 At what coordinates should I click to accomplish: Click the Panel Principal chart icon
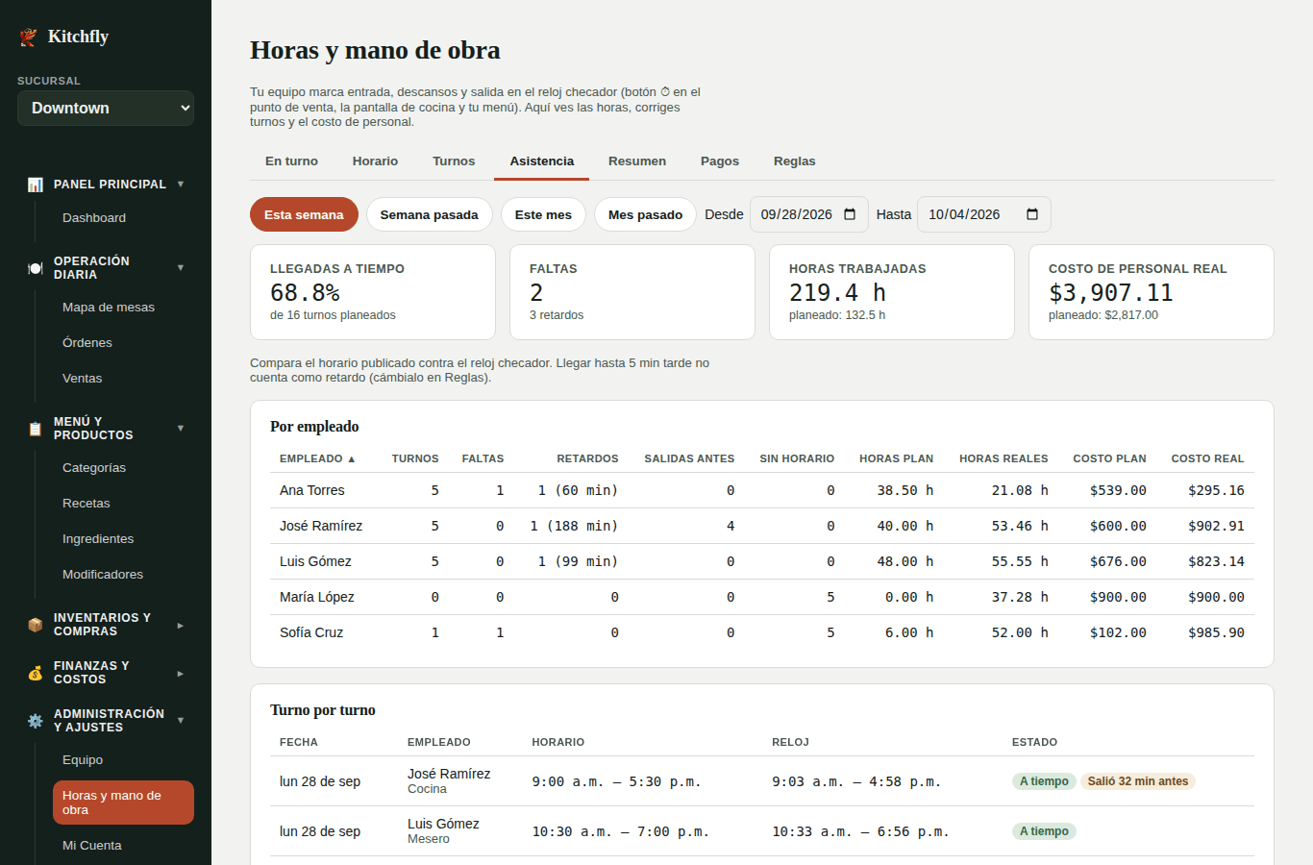36,185
